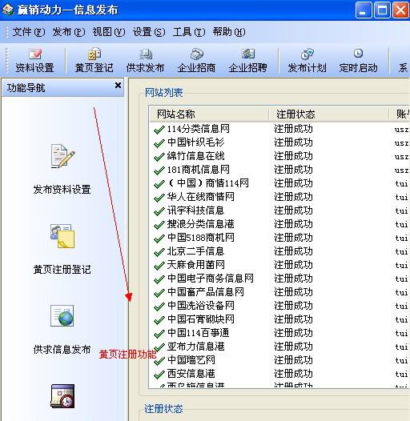
Task: Open the 文件(F) menu
Action: pos(29,32)
